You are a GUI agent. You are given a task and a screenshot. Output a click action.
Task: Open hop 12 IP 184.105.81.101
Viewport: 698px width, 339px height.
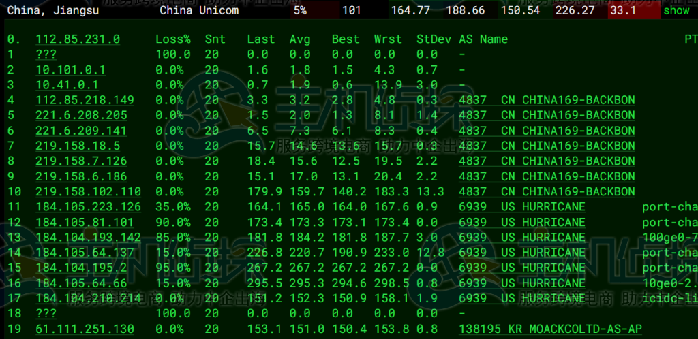click(x=85, y=222)
